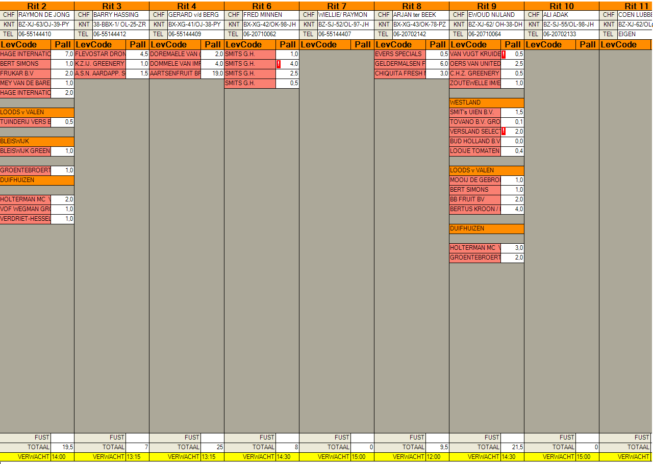Viewport: 653px width, 464px height.
Task: Select supplier FLEVOSTAR DRON
Action: coord(101,55)
